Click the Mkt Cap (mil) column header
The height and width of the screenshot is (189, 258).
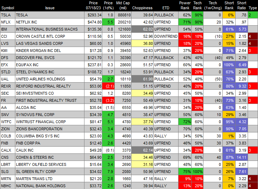tap(123, 5)
